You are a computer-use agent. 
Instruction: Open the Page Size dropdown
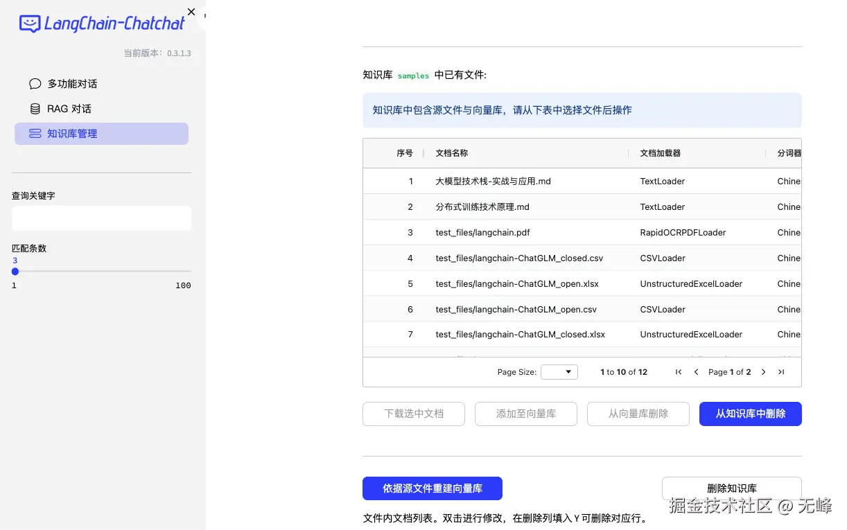(x=559, y=372)
